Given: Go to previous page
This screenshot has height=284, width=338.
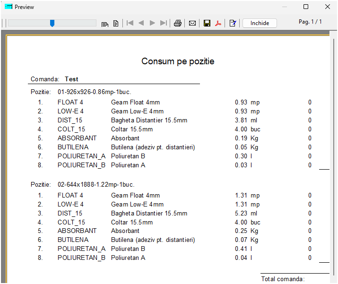Looking at the screenshot, I should click(141, 23).
